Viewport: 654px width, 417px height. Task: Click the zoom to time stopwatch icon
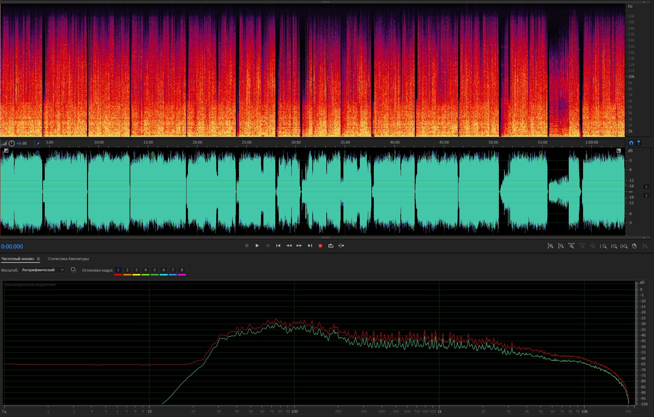634,246
